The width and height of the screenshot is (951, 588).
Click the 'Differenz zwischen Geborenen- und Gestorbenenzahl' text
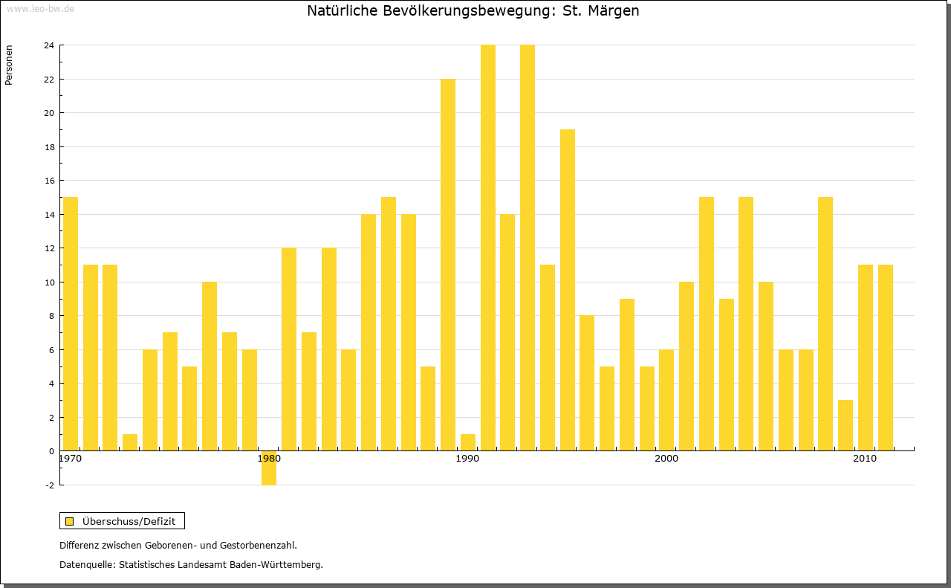pyautogui.click(x=178, y=546)
